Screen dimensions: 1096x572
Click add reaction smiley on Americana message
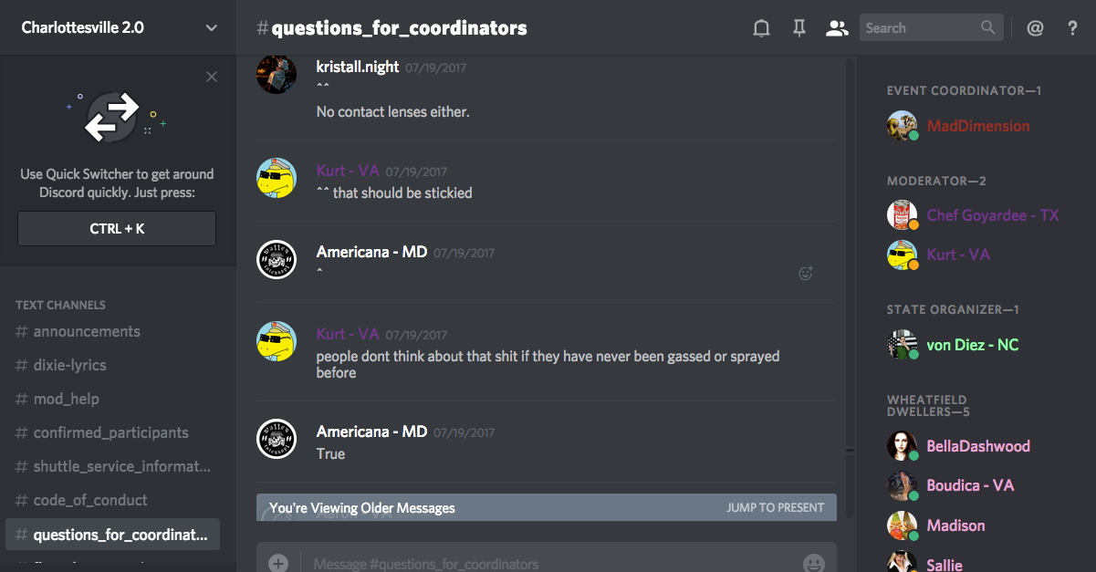[806, 272]
